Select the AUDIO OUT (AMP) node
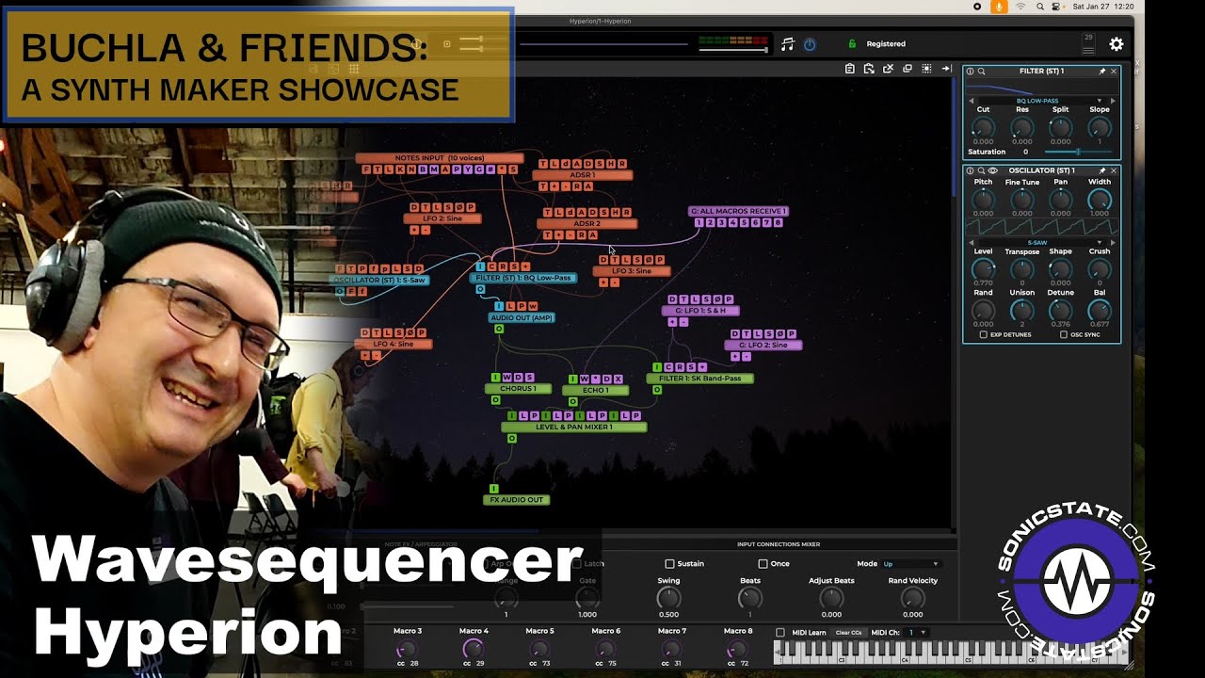 click(522, 317)
